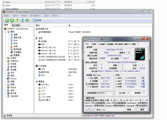
Task: Click the 軟體 software tree icon
Action: [x=8, y=85]
